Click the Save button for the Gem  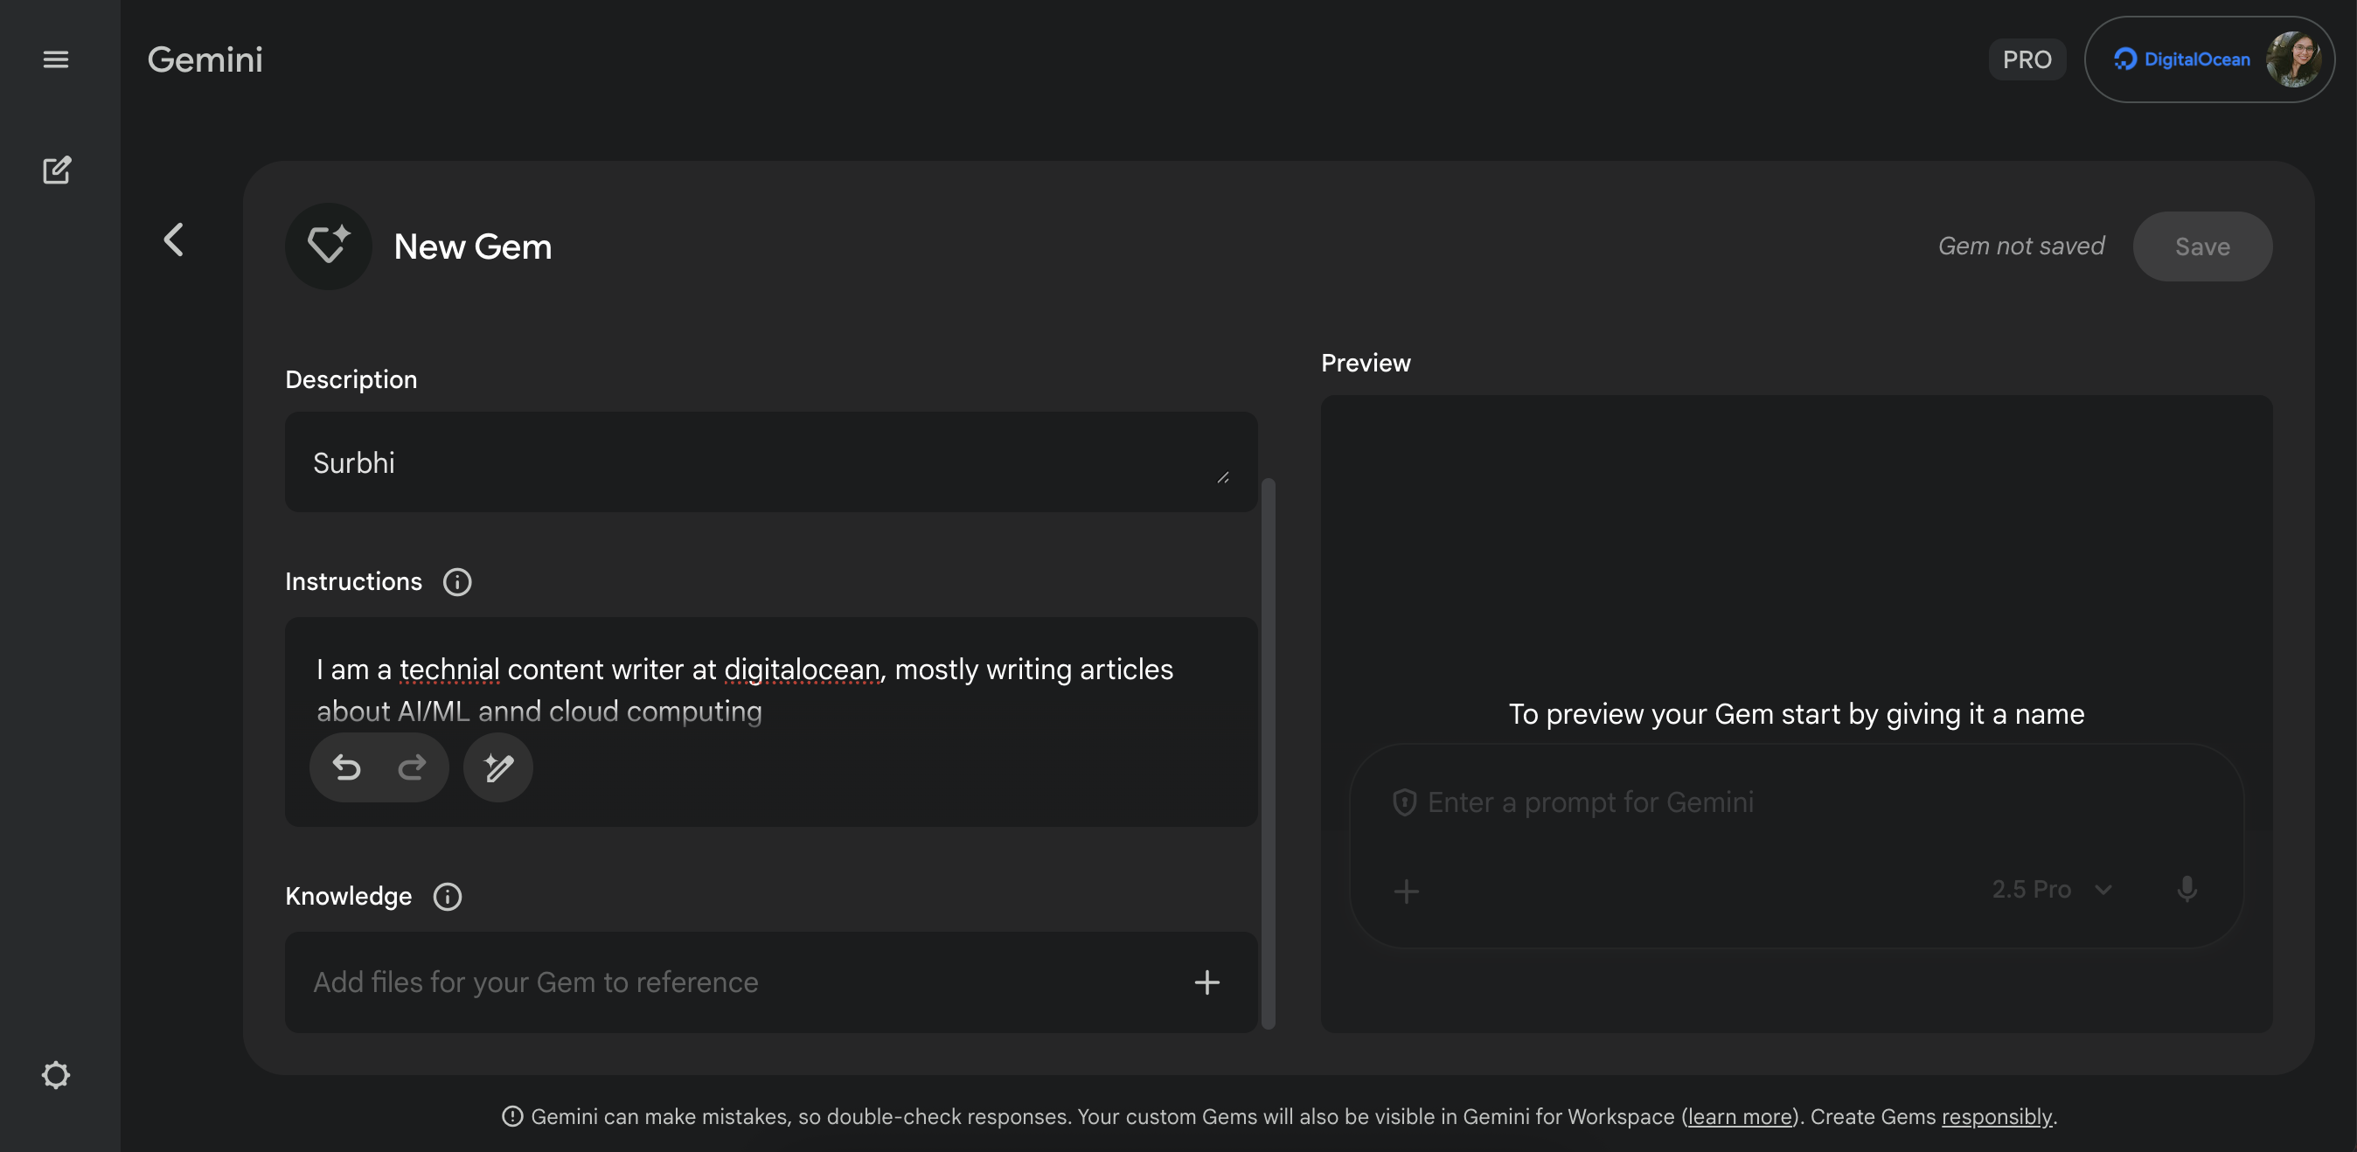pyautogui.click(x=2201, y=246)
